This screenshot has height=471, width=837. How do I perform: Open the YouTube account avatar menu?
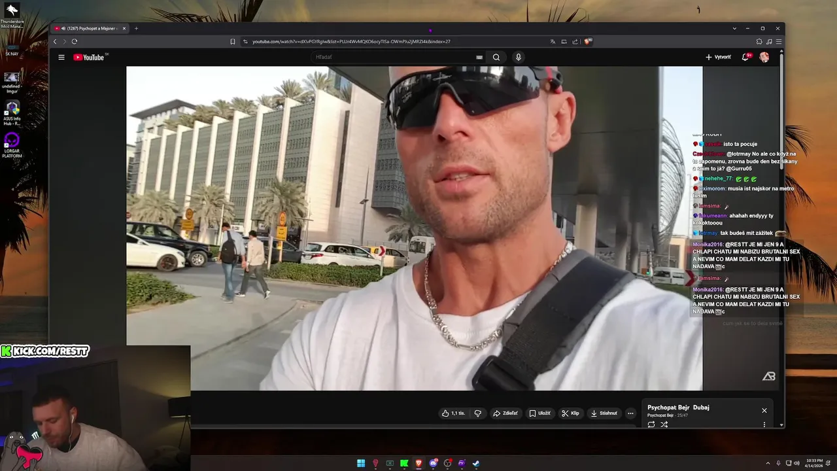(764, 58)
